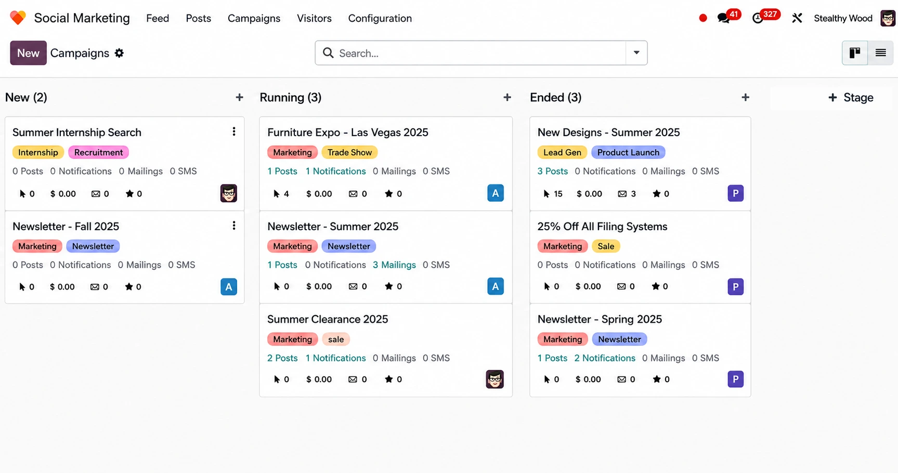Screen dimensions: 898x473
Task: Click Product Launch tag on New Designs
Action: tap(628, 152)
